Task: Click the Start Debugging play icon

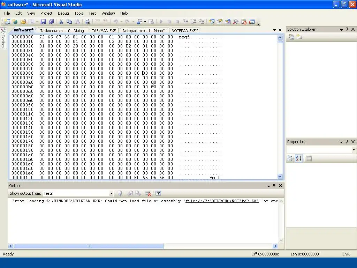Action: (161, 22)
